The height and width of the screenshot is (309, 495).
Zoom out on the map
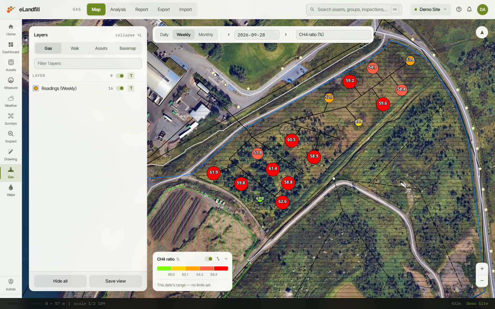point(482,281)
